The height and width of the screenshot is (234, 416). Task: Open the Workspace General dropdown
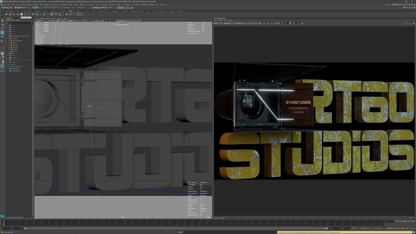pos(403,4)
